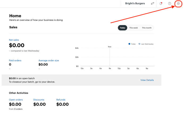Click '$0.00 in an open batch' text

tap(22, 78)
